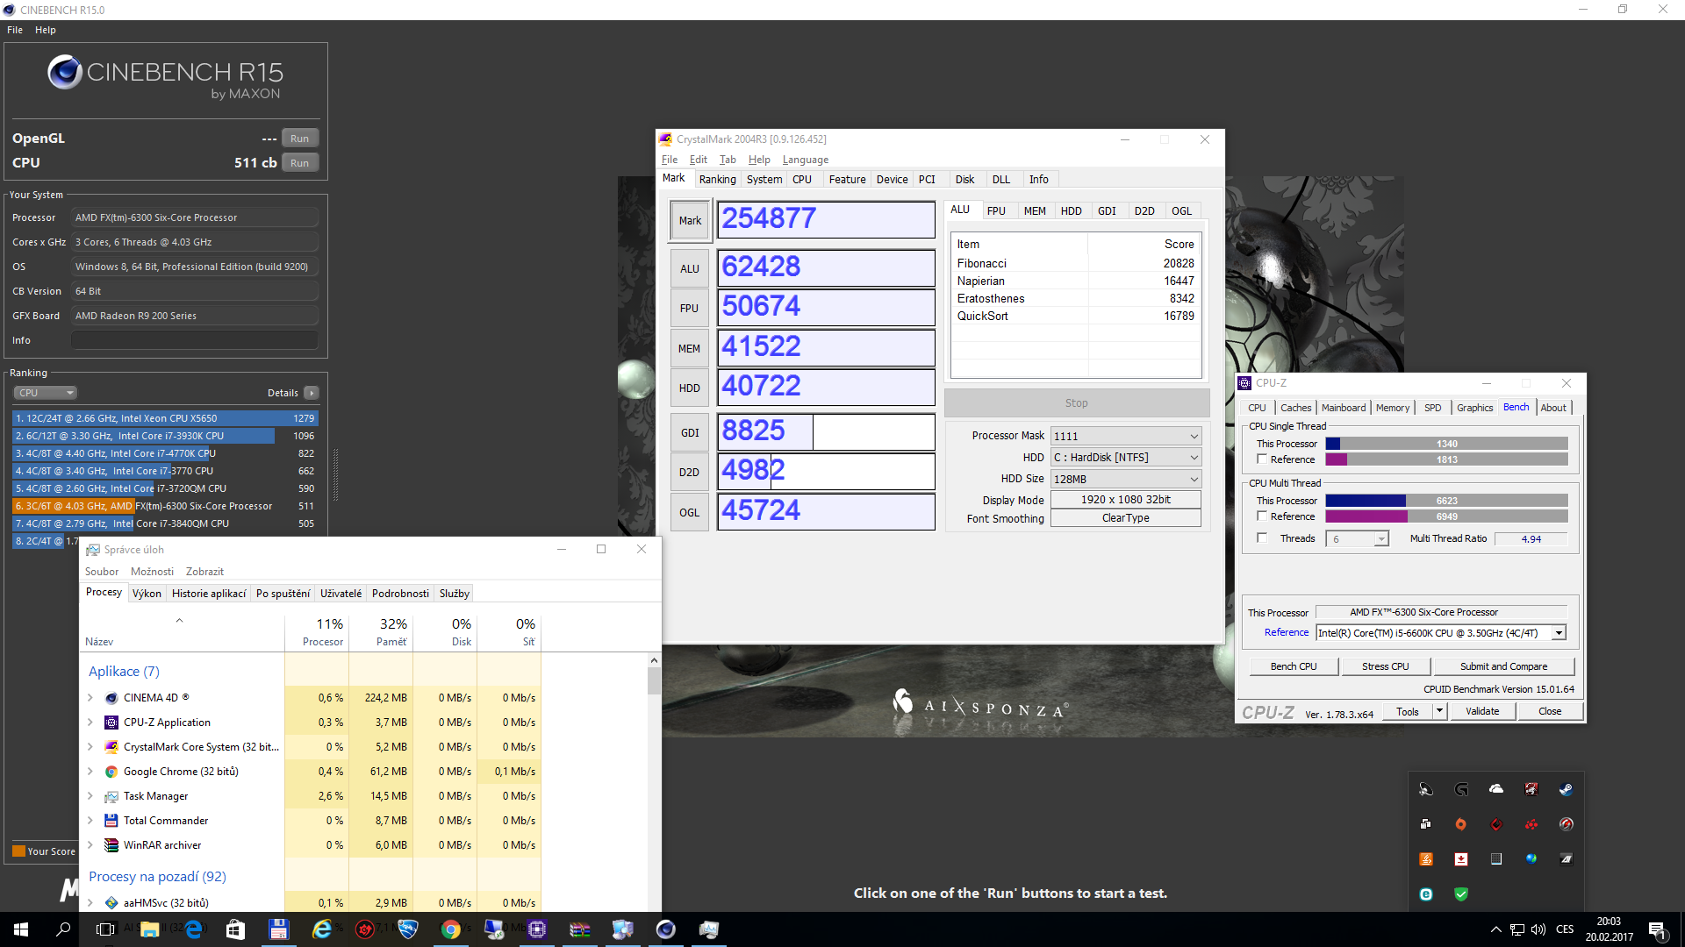Click the Steam icon in tray overflow
The height and width of the screenshot is (947, 1685).
coord(1566,789)
